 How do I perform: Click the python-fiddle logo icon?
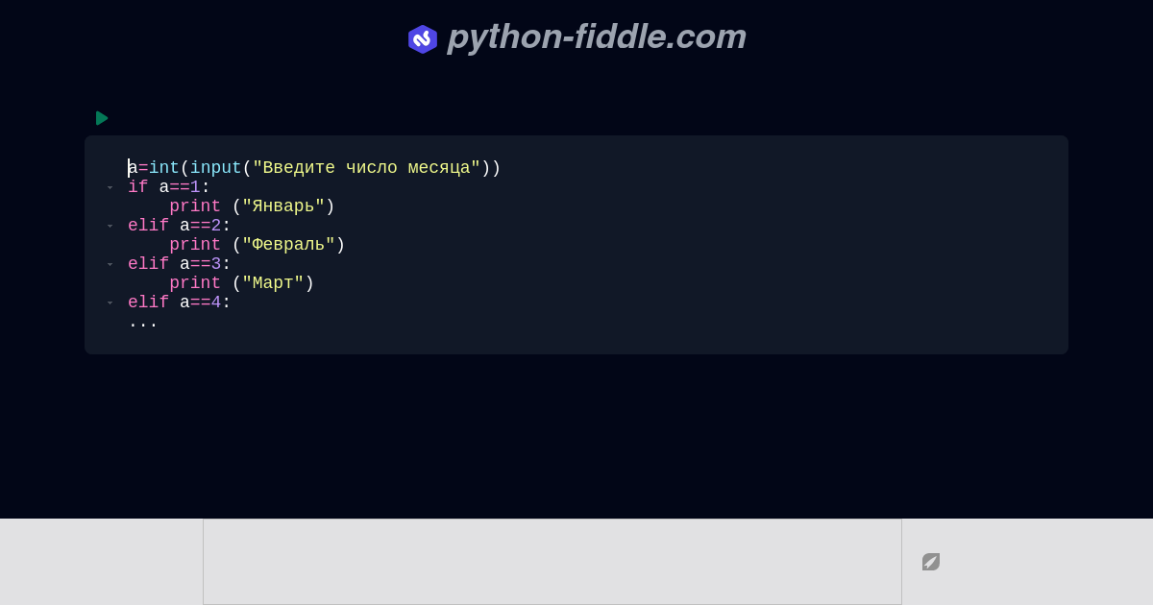click(x=423, y=38)
